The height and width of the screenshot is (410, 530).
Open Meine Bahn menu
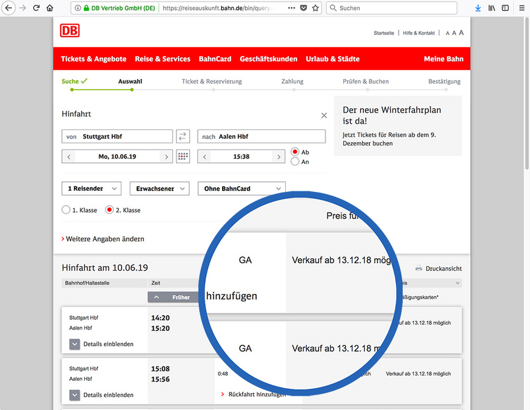444,59
